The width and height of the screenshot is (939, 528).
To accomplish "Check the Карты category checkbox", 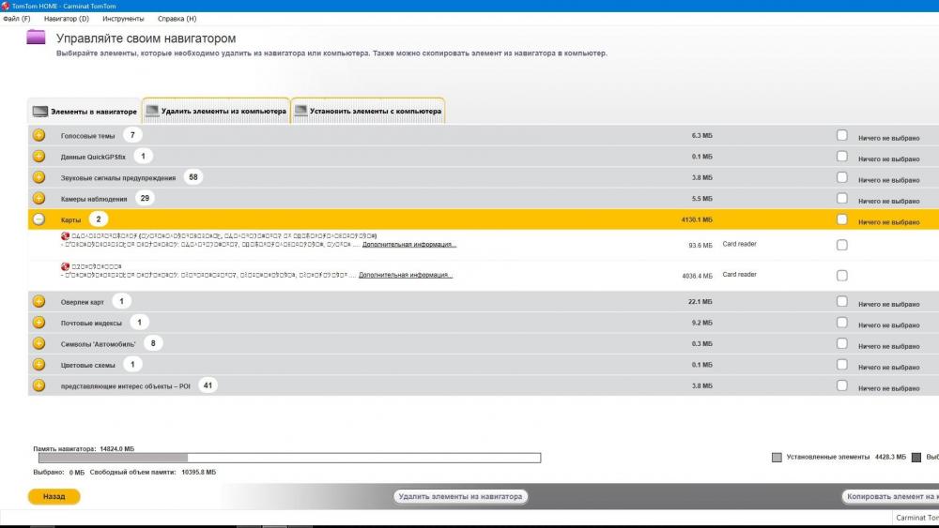I will 842,219.
